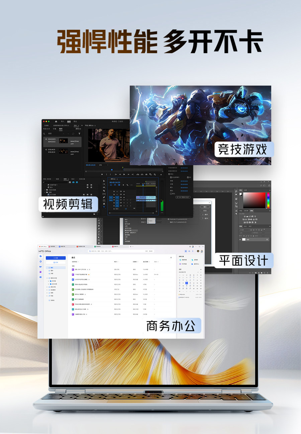The width and height of the screenshot is (301, 434).
Task: Open the gear settings icon above the WPS file list
Action: (x=171, y=257)
